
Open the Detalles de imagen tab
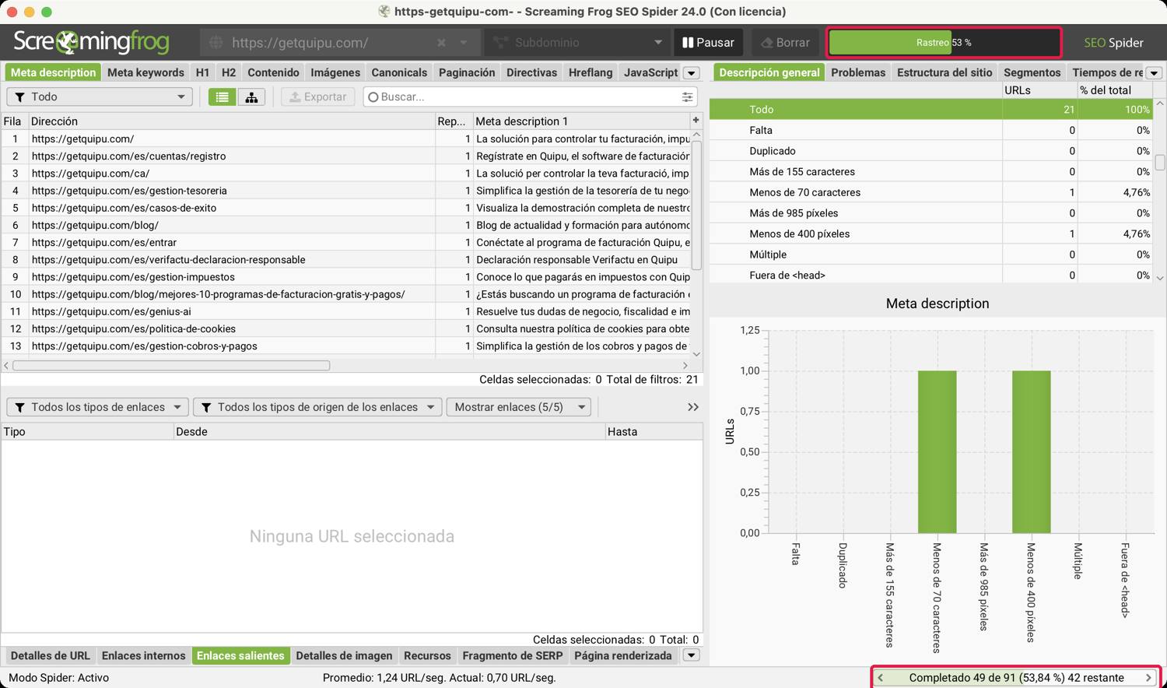pyautogui.click(x=344, y=655)
